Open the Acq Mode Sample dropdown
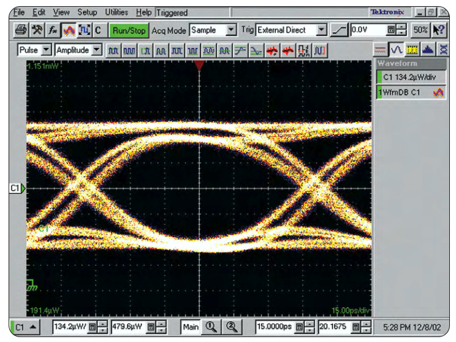The width and height of the screenshot is (456, 342). click(231, 30)
